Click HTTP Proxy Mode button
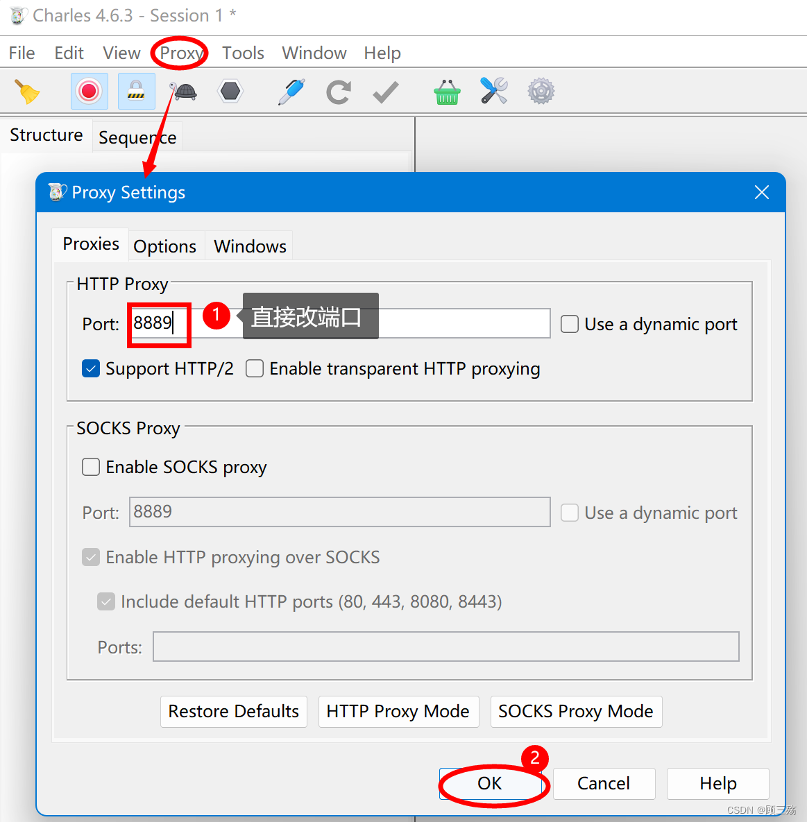Viewport: 807px width, 822px height. tap(398, 712)
